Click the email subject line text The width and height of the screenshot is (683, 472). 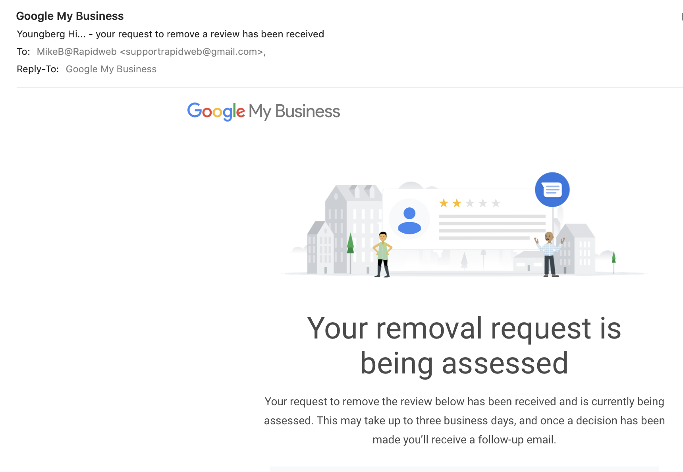tap(170, 34)
